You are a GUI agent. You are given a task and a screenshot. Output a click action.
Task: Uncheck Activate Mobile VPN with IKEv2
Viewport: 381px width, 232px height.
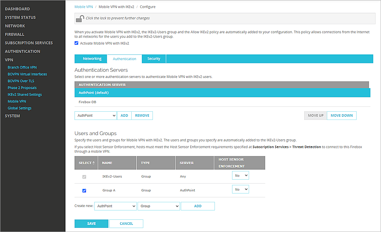76,43
